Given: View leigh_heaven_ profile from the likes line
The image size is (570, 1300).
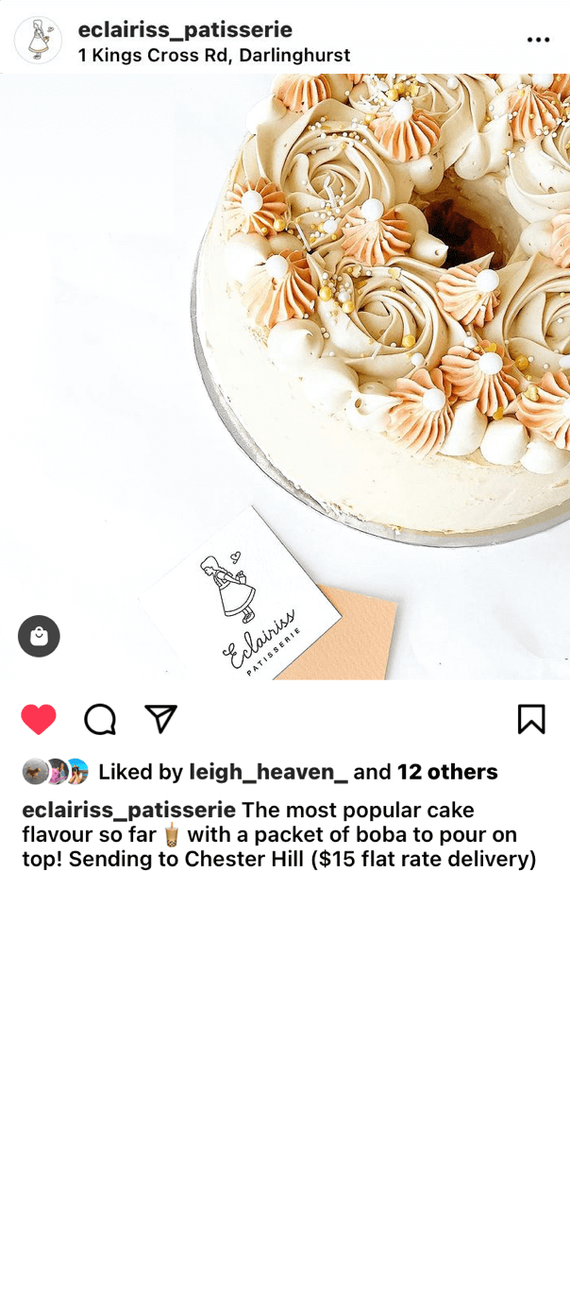Looking at the screenshot, I should (269, 772).
